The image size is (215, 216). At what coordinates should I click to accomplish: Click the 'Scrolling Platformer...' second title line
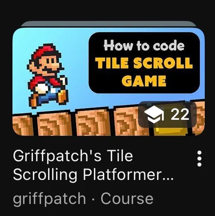[93, 174]
